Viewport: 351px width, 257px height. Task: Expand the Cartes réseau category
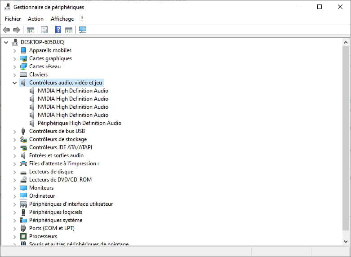(x=14, y=66)
